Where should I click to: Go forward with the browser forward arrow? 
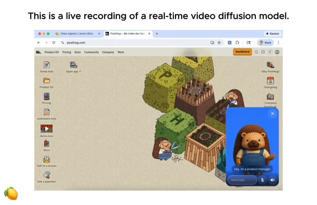coord(46,42)
